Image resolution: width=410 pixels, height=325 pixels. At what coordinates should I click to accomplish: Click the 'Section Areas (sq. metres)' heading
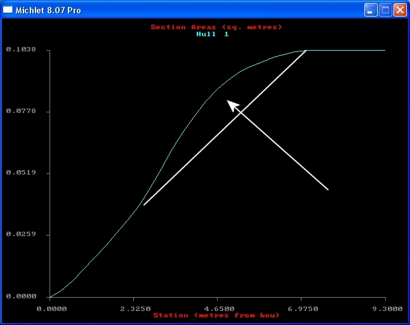216,27
